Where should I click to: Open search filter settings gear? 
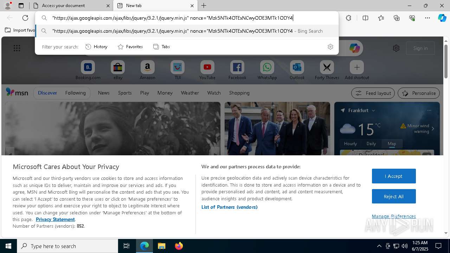coord(330,47)
